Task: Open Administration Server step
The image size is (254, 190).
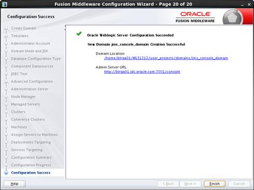Action: pyautogui.click(x=29, y=89)
